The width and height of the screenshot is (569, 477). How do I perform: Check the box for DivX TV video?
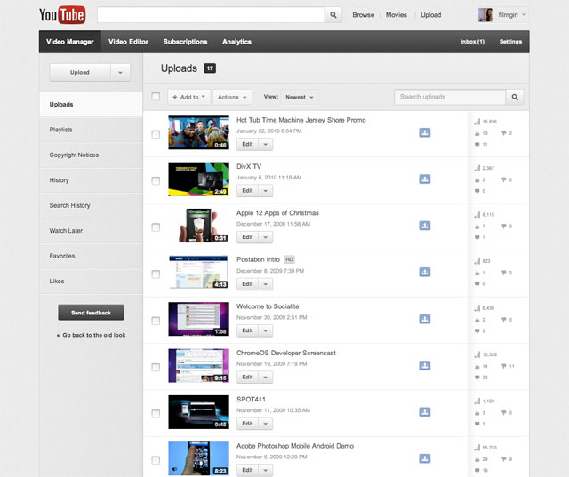coord(156,181)
